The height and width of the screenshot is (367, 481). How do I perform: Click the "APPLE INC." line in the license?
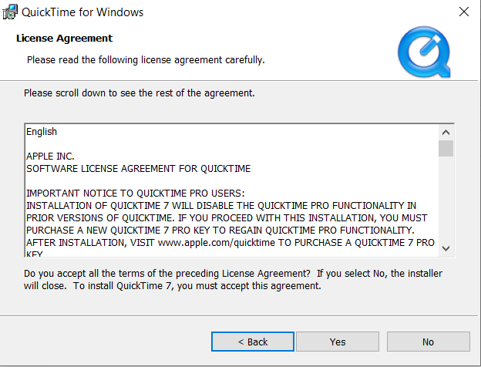50,156
